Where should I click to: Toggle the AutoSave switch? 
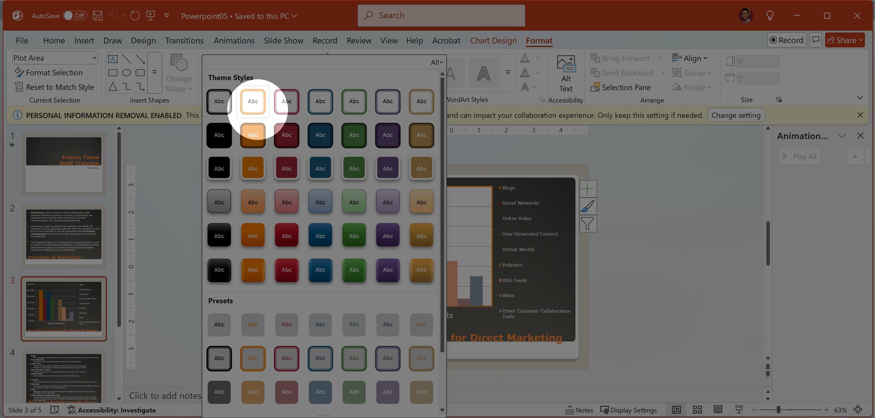(74, 15)
